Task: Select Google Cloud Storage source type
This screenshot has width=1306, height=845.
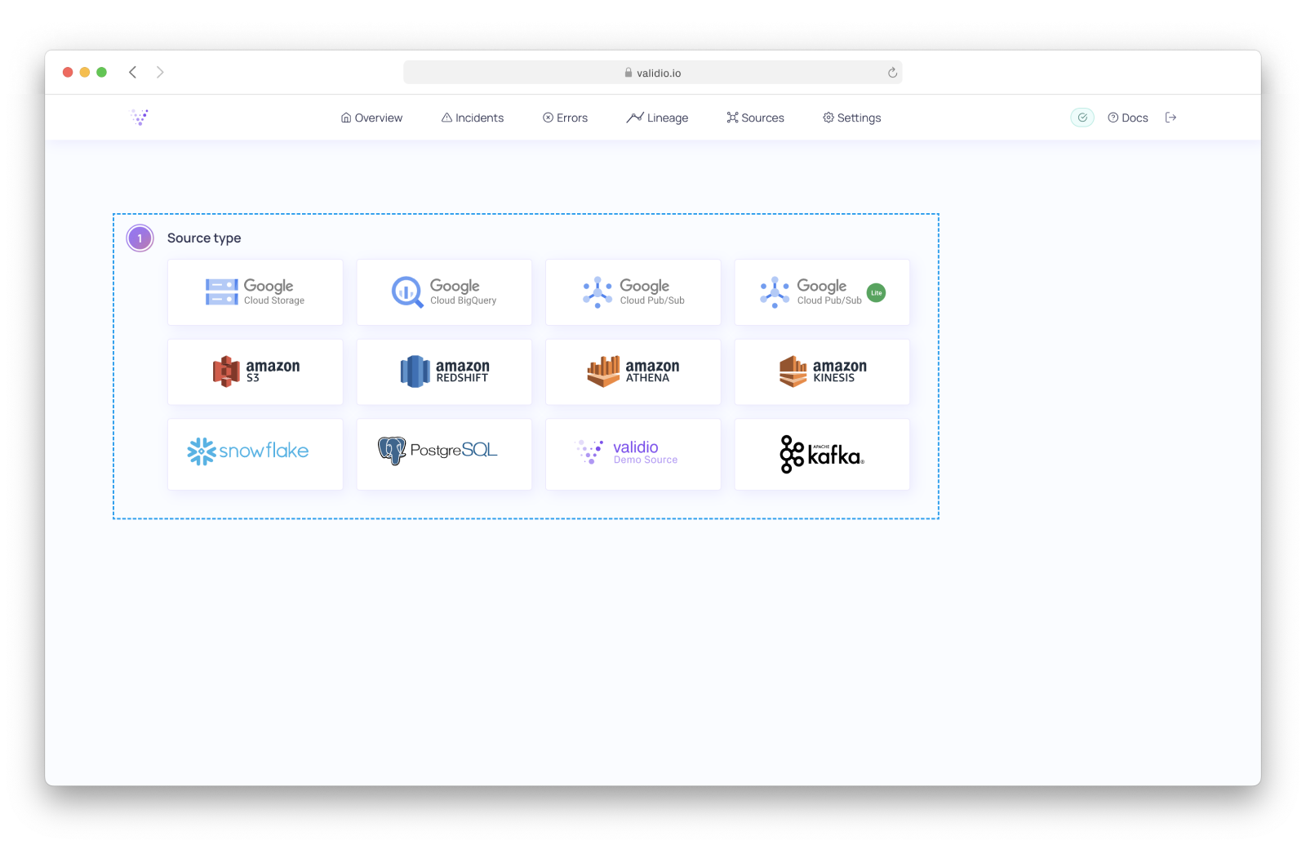Action: click(255, 292)
